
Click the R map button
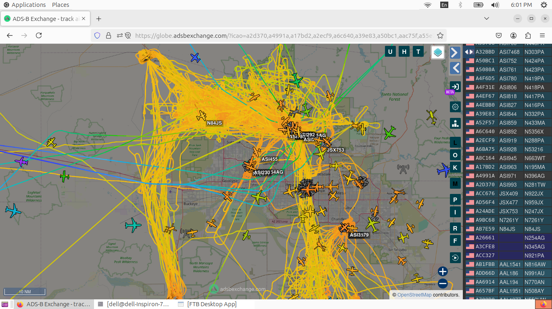tap(455, 229)
